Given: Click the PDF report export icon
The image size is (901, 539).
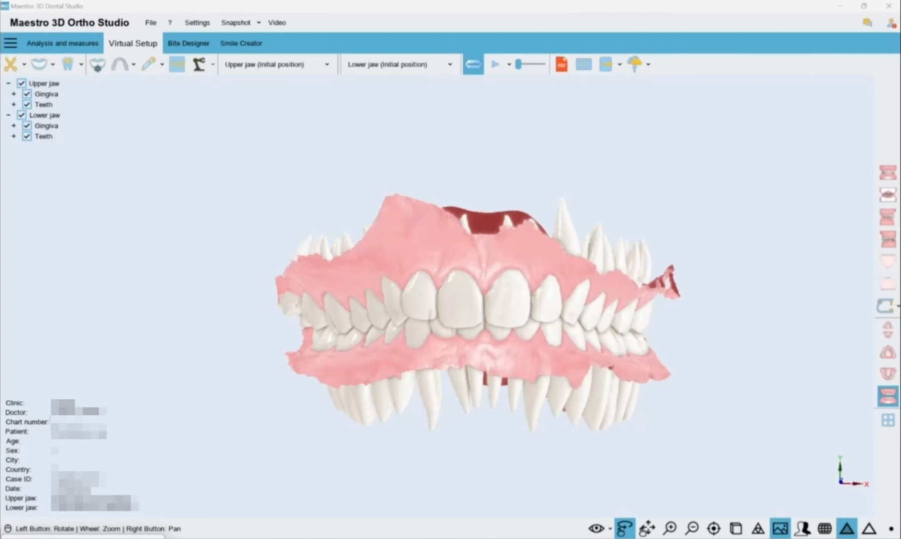Looking at the screenshot, I should [562, 64].
